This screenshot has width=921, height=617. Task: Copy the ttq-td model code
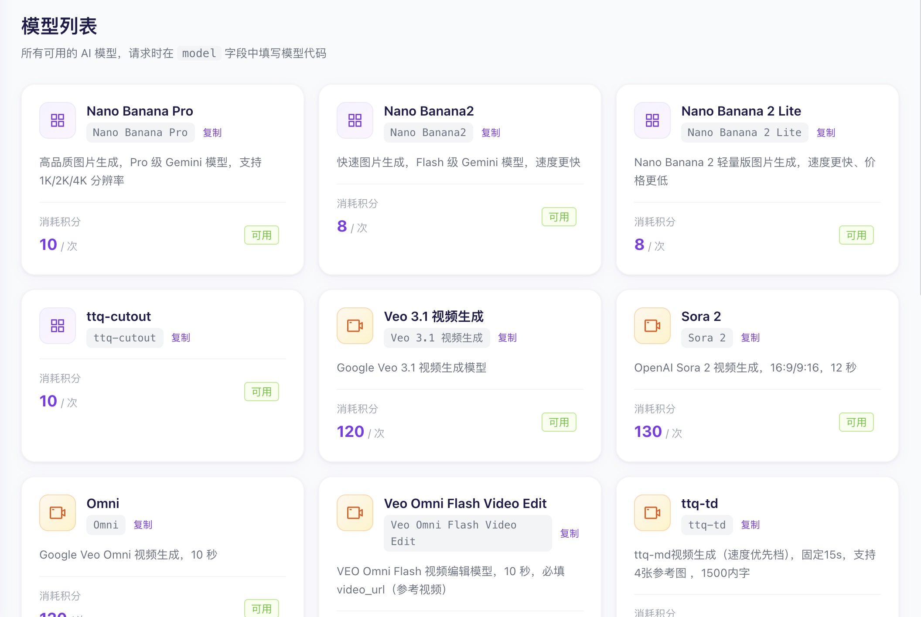[x=750, y=525]
